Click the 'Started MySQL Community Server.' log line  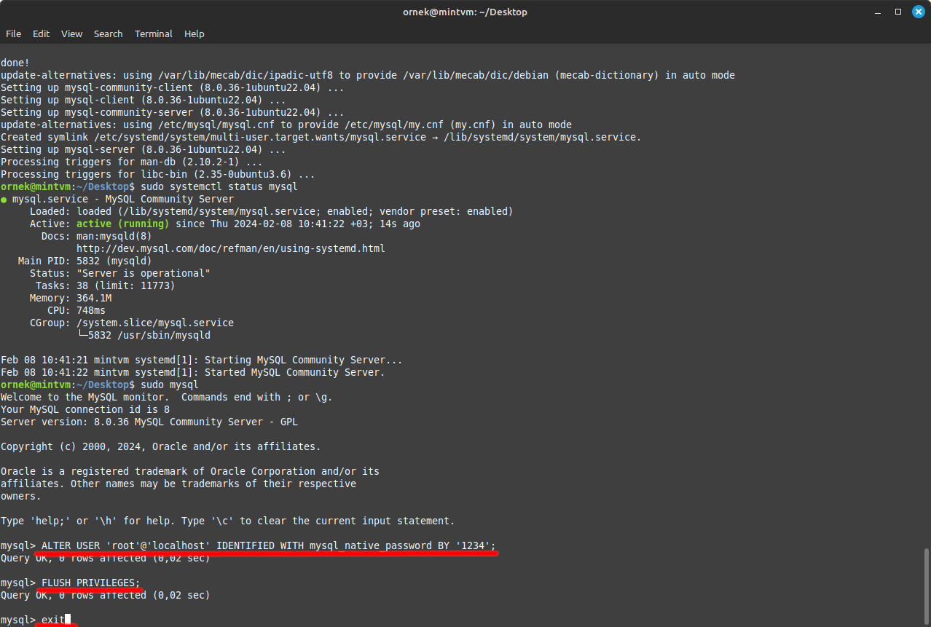(x=193, y=372)
